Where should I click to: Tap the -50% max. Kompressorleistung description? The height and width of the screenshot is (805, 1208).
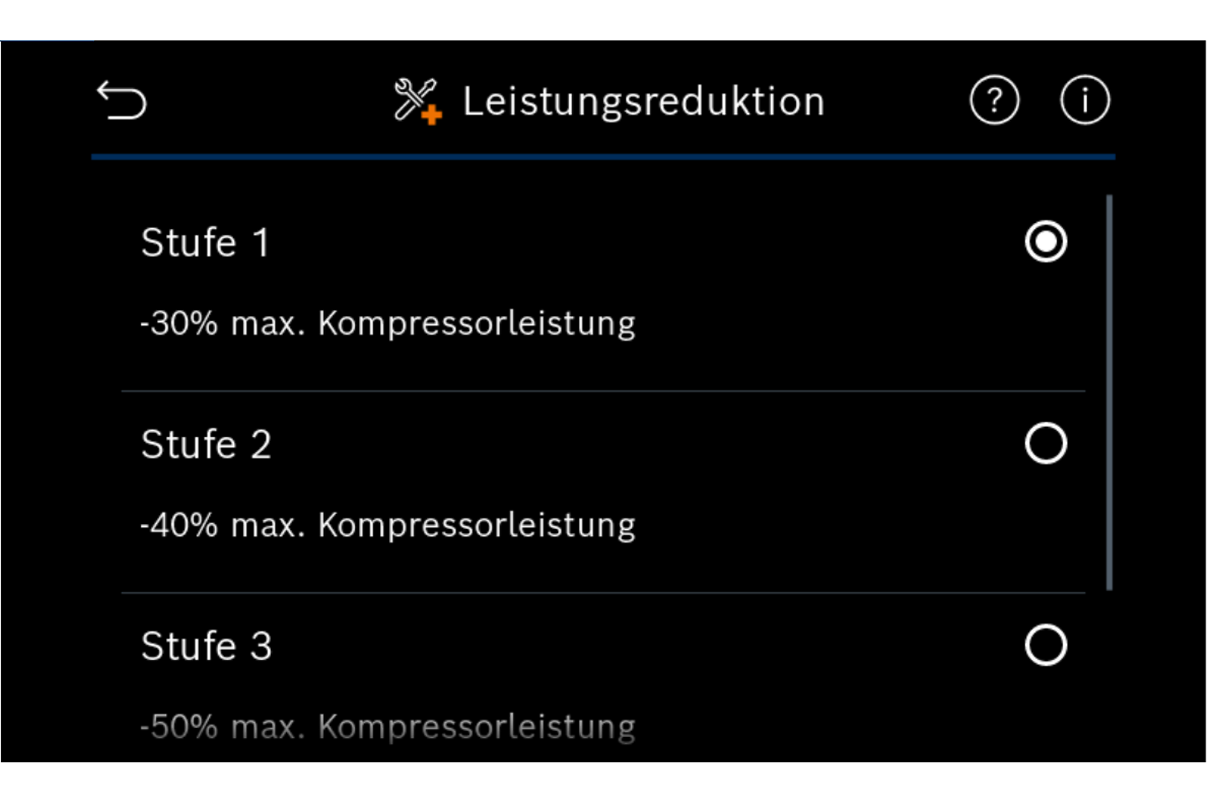pos(388,727)
